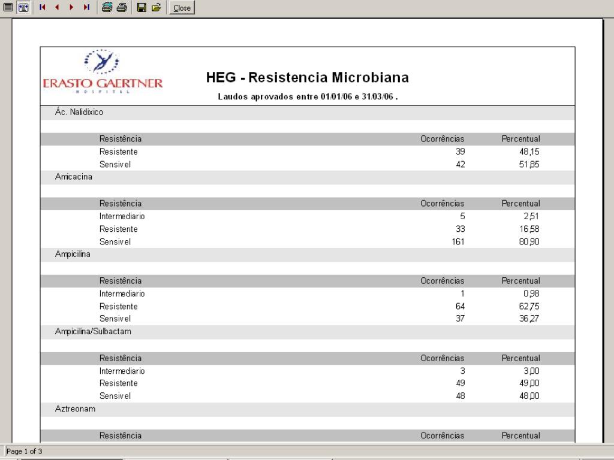Screen dimensions: 614x460
Task: Click the 'Laudos aprovados entre' date subtitle
Action: point(308,96)
